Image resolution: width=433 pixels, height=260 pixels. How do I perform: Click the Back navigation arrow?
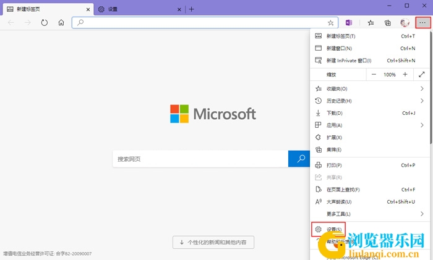point(11,23)
